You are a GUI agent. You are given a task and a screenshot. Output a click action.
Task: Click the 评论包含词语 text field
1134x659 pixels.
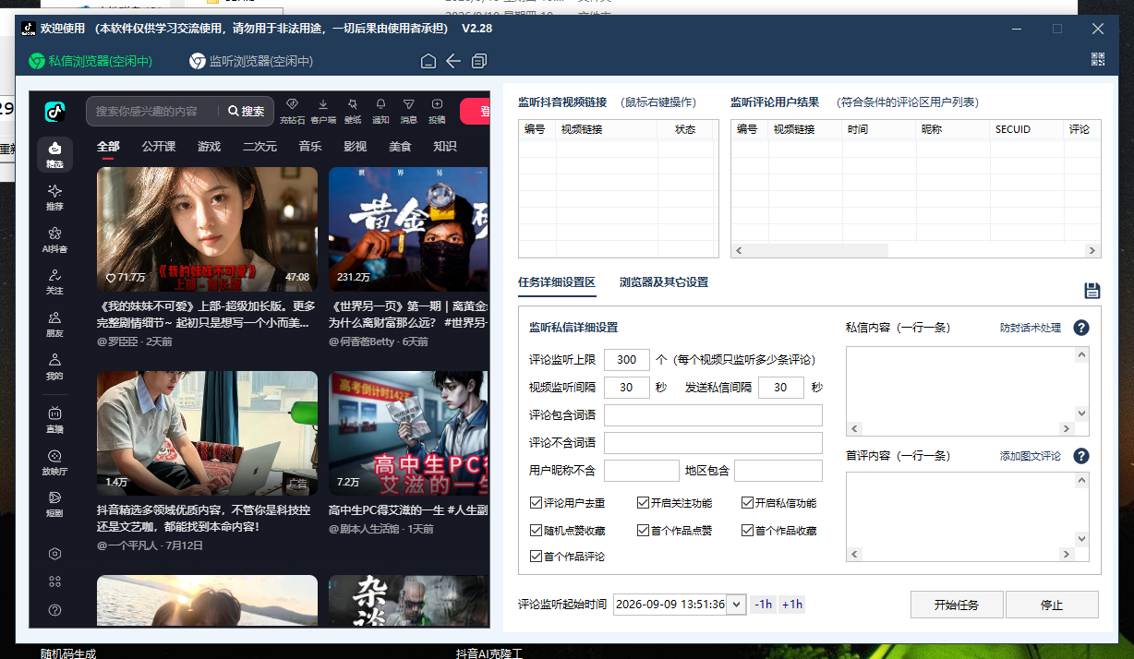[x=713, y=415]
